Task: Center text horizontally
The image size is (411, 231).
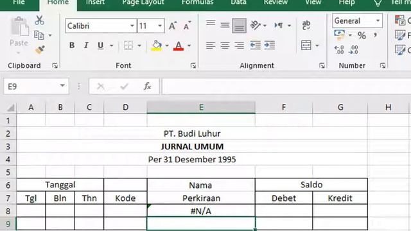Action: coord(225,46)
